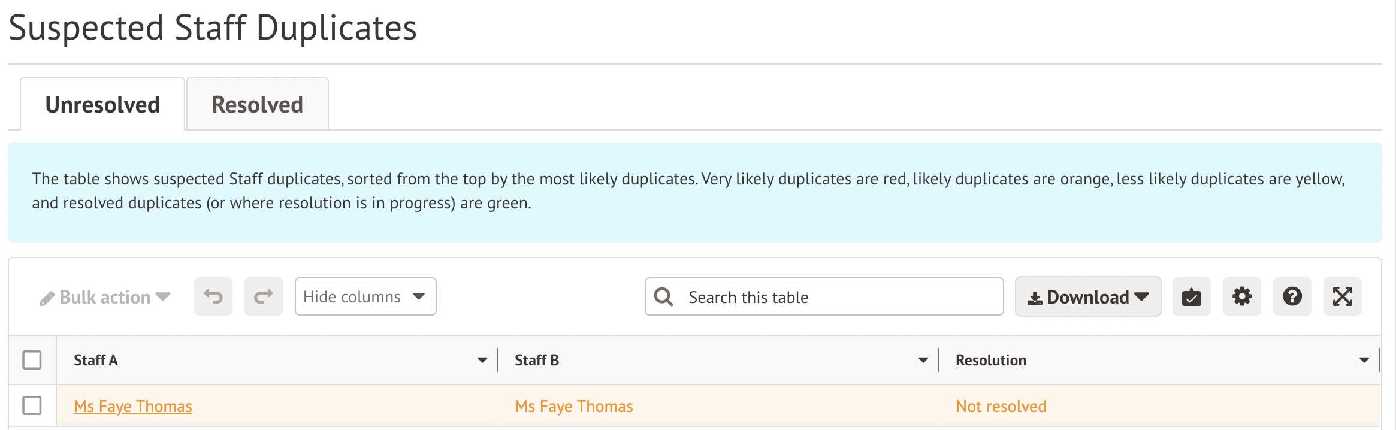This screenshot has height=430, width=1396.
Task: Open the Hide columns dropdown
Action: click(x=365, y=296)
